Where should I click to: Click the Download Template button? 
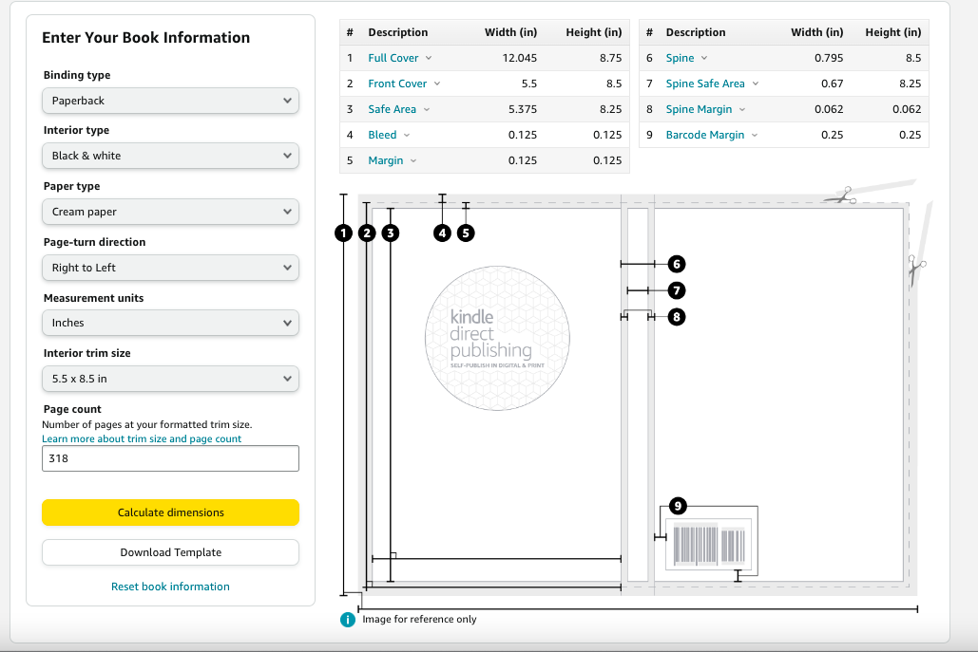coord(170,552)
